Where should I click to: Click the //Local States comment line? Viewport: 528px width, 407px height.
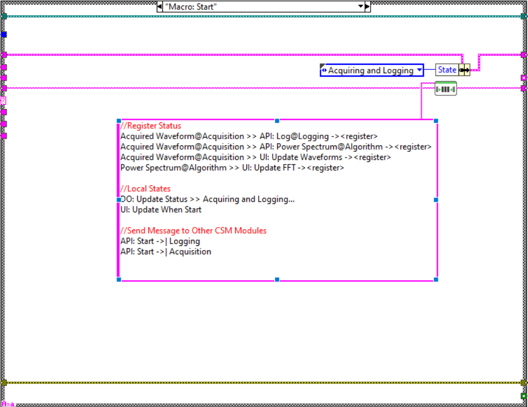pos(146,188)
